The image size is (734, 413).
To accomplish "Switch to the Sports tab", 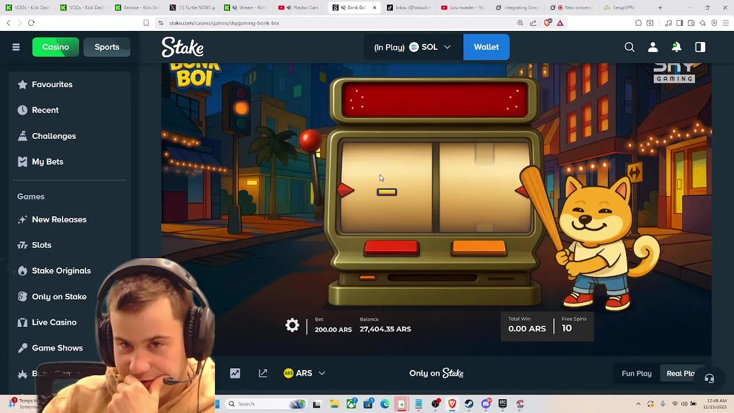I will click(107, 47).
